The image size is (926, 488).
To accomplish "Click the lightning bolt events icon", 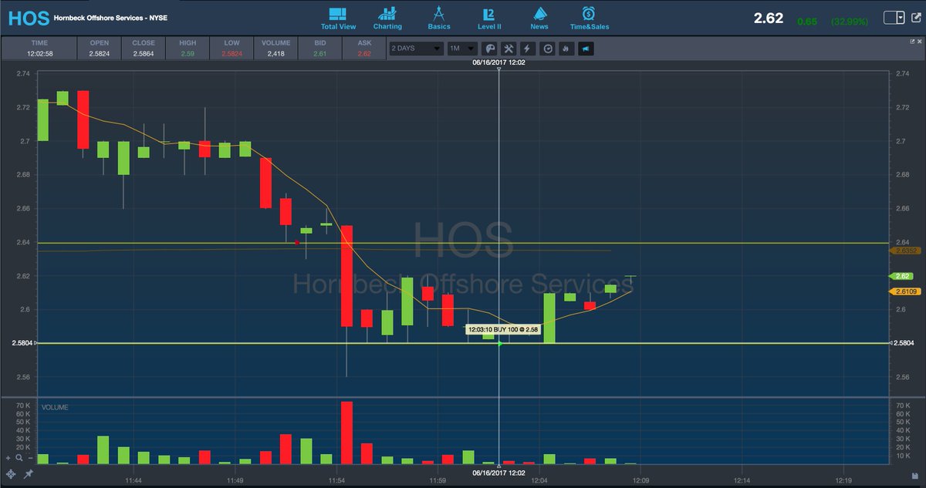I will click(528, 49).
